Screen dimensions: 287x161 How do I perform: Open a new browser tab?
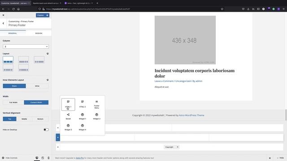(97, 3)
